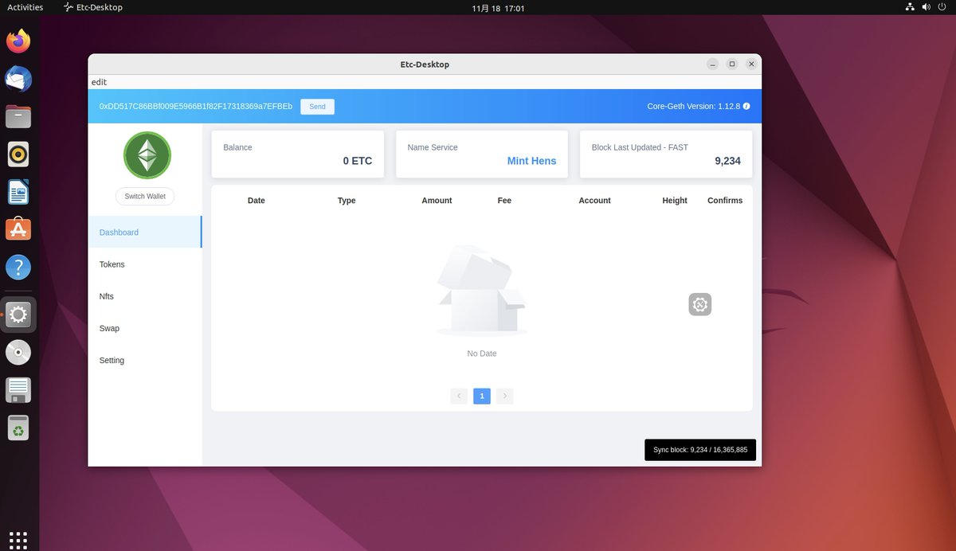Open Firefox from the dock
Image resolution: width=956 pixels, height=551 pixels.
tap(18, 41)
